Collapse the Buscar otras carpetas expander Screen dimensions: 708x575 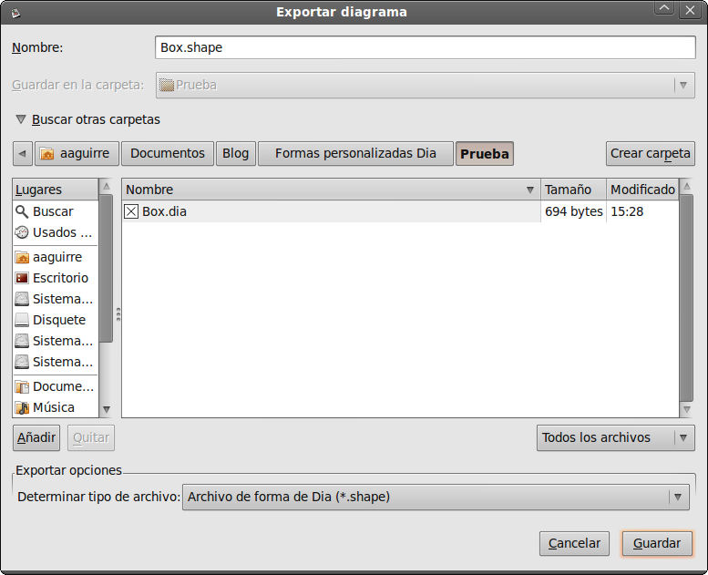[x=21, y=119]
